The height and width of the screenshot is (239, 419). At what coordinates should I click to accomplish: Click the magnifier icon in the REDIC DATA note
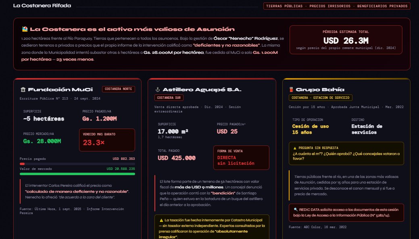click(296, 209)
